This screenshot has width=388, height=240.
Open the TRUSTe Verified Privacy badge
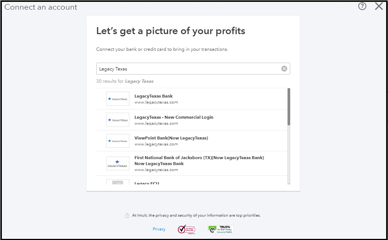click(x=220, y=229)
